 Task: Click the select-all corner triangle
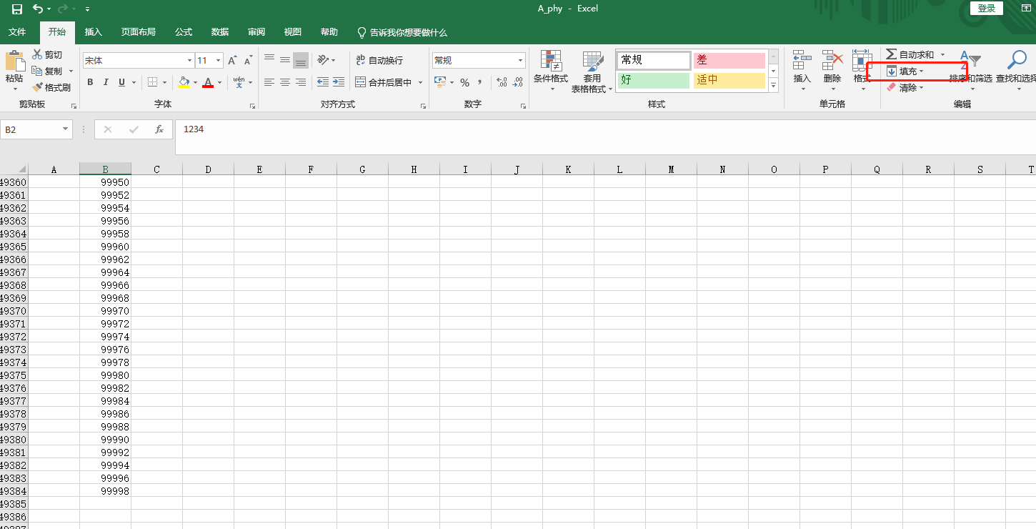pyautogui.click(x=22, y=169)
